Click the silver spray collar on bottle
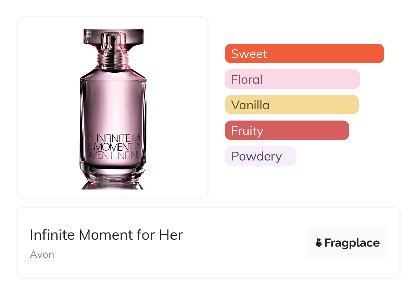417x295 pixels. click(113, 58)
